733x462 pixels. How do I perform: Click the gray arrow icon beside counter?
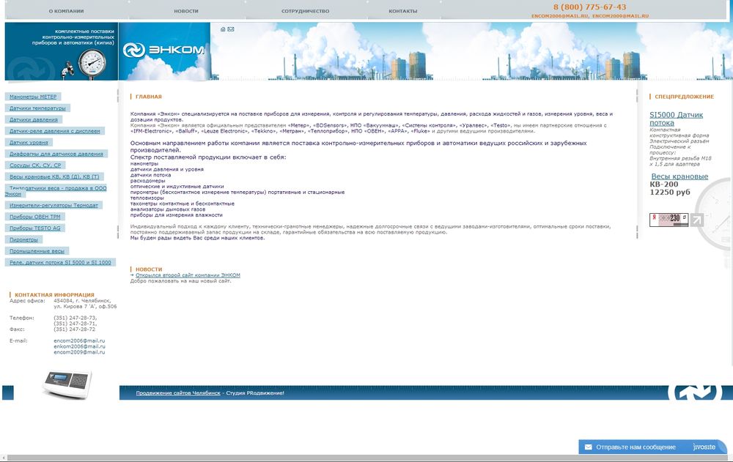pyautogui.click(x=696, y=220)
